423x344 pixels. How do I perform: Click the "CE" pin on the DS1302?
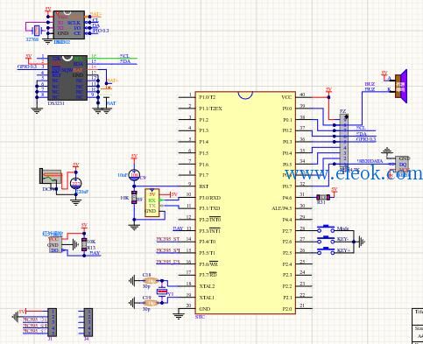click(x=78, y=33)
